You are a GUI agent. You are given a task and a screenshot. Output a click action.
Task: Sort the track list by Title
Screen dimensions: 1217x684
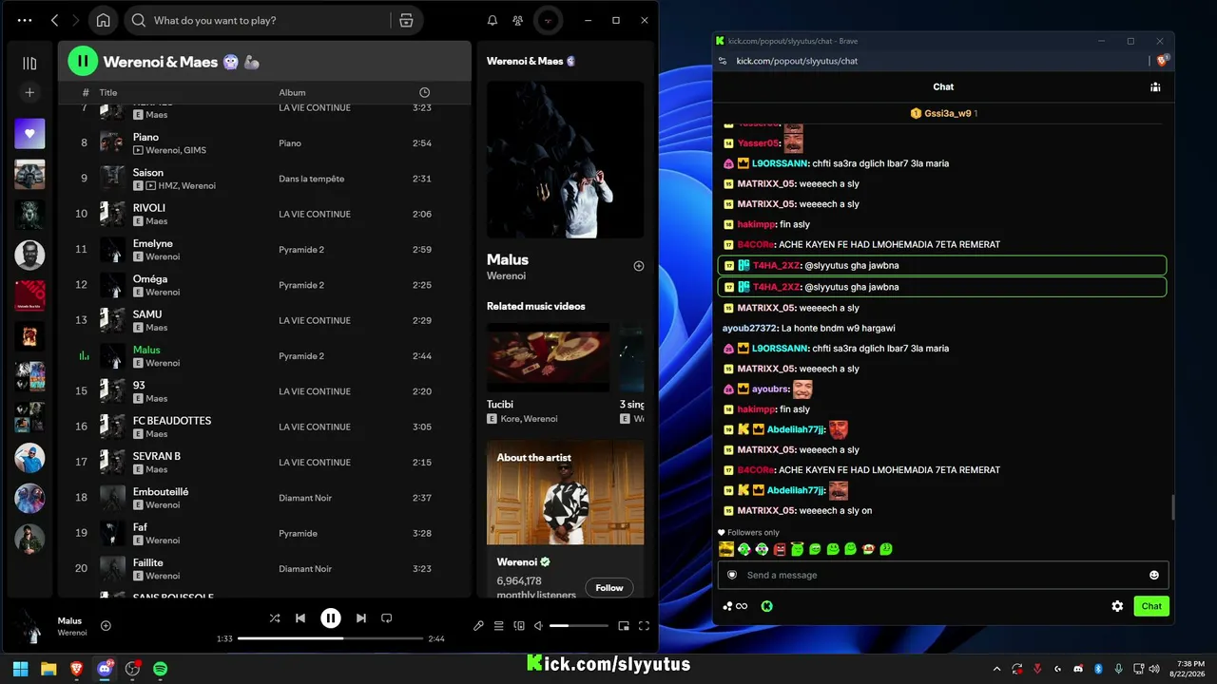click(108, 92)
